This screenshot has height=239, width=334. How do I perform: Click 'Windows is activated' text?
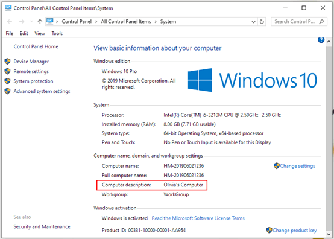(x=125, y=218)
